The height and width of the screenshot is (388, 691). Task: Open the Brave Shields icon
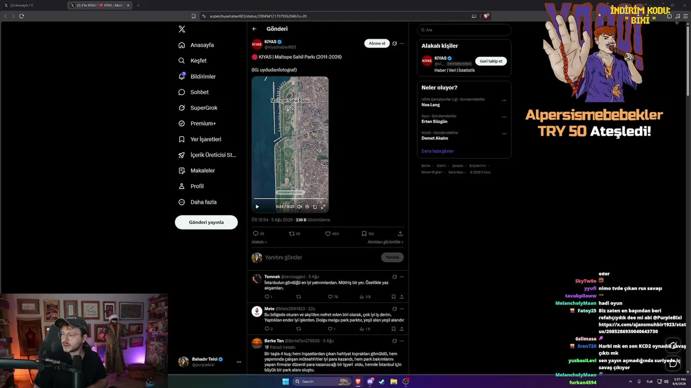(x=486, y=16)
